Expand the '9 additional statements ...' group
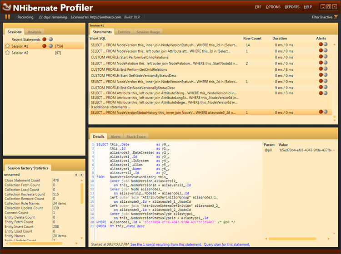 click(x=110, y=107)
